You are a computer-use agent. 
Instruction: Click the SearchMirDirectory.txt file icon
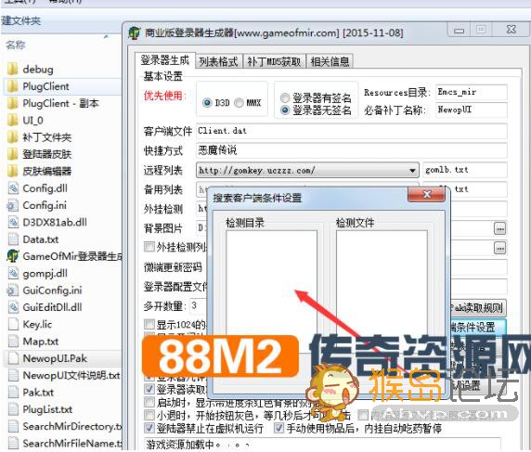13,426
